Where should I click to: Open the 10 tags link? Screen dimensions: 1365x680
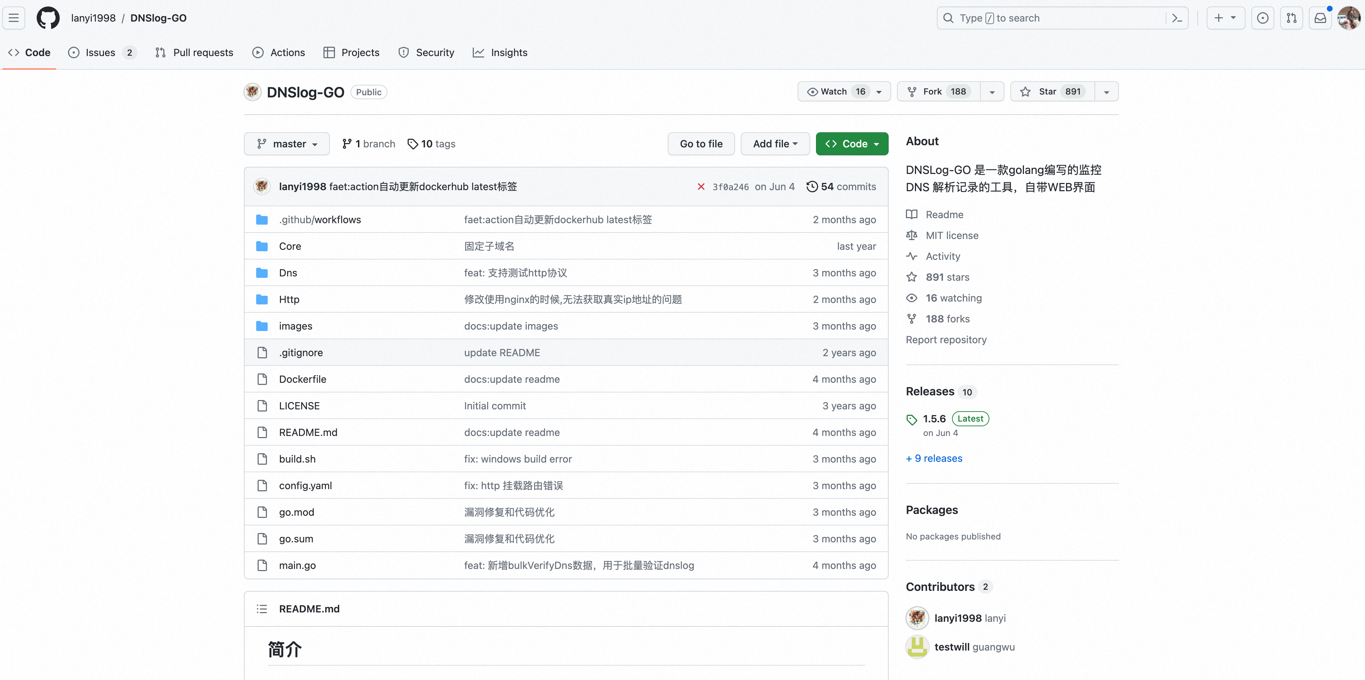tap(431, 144)
